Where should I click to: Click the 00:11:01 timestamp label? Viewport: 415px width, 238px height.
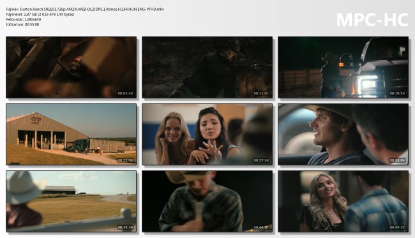coord(261,93)
